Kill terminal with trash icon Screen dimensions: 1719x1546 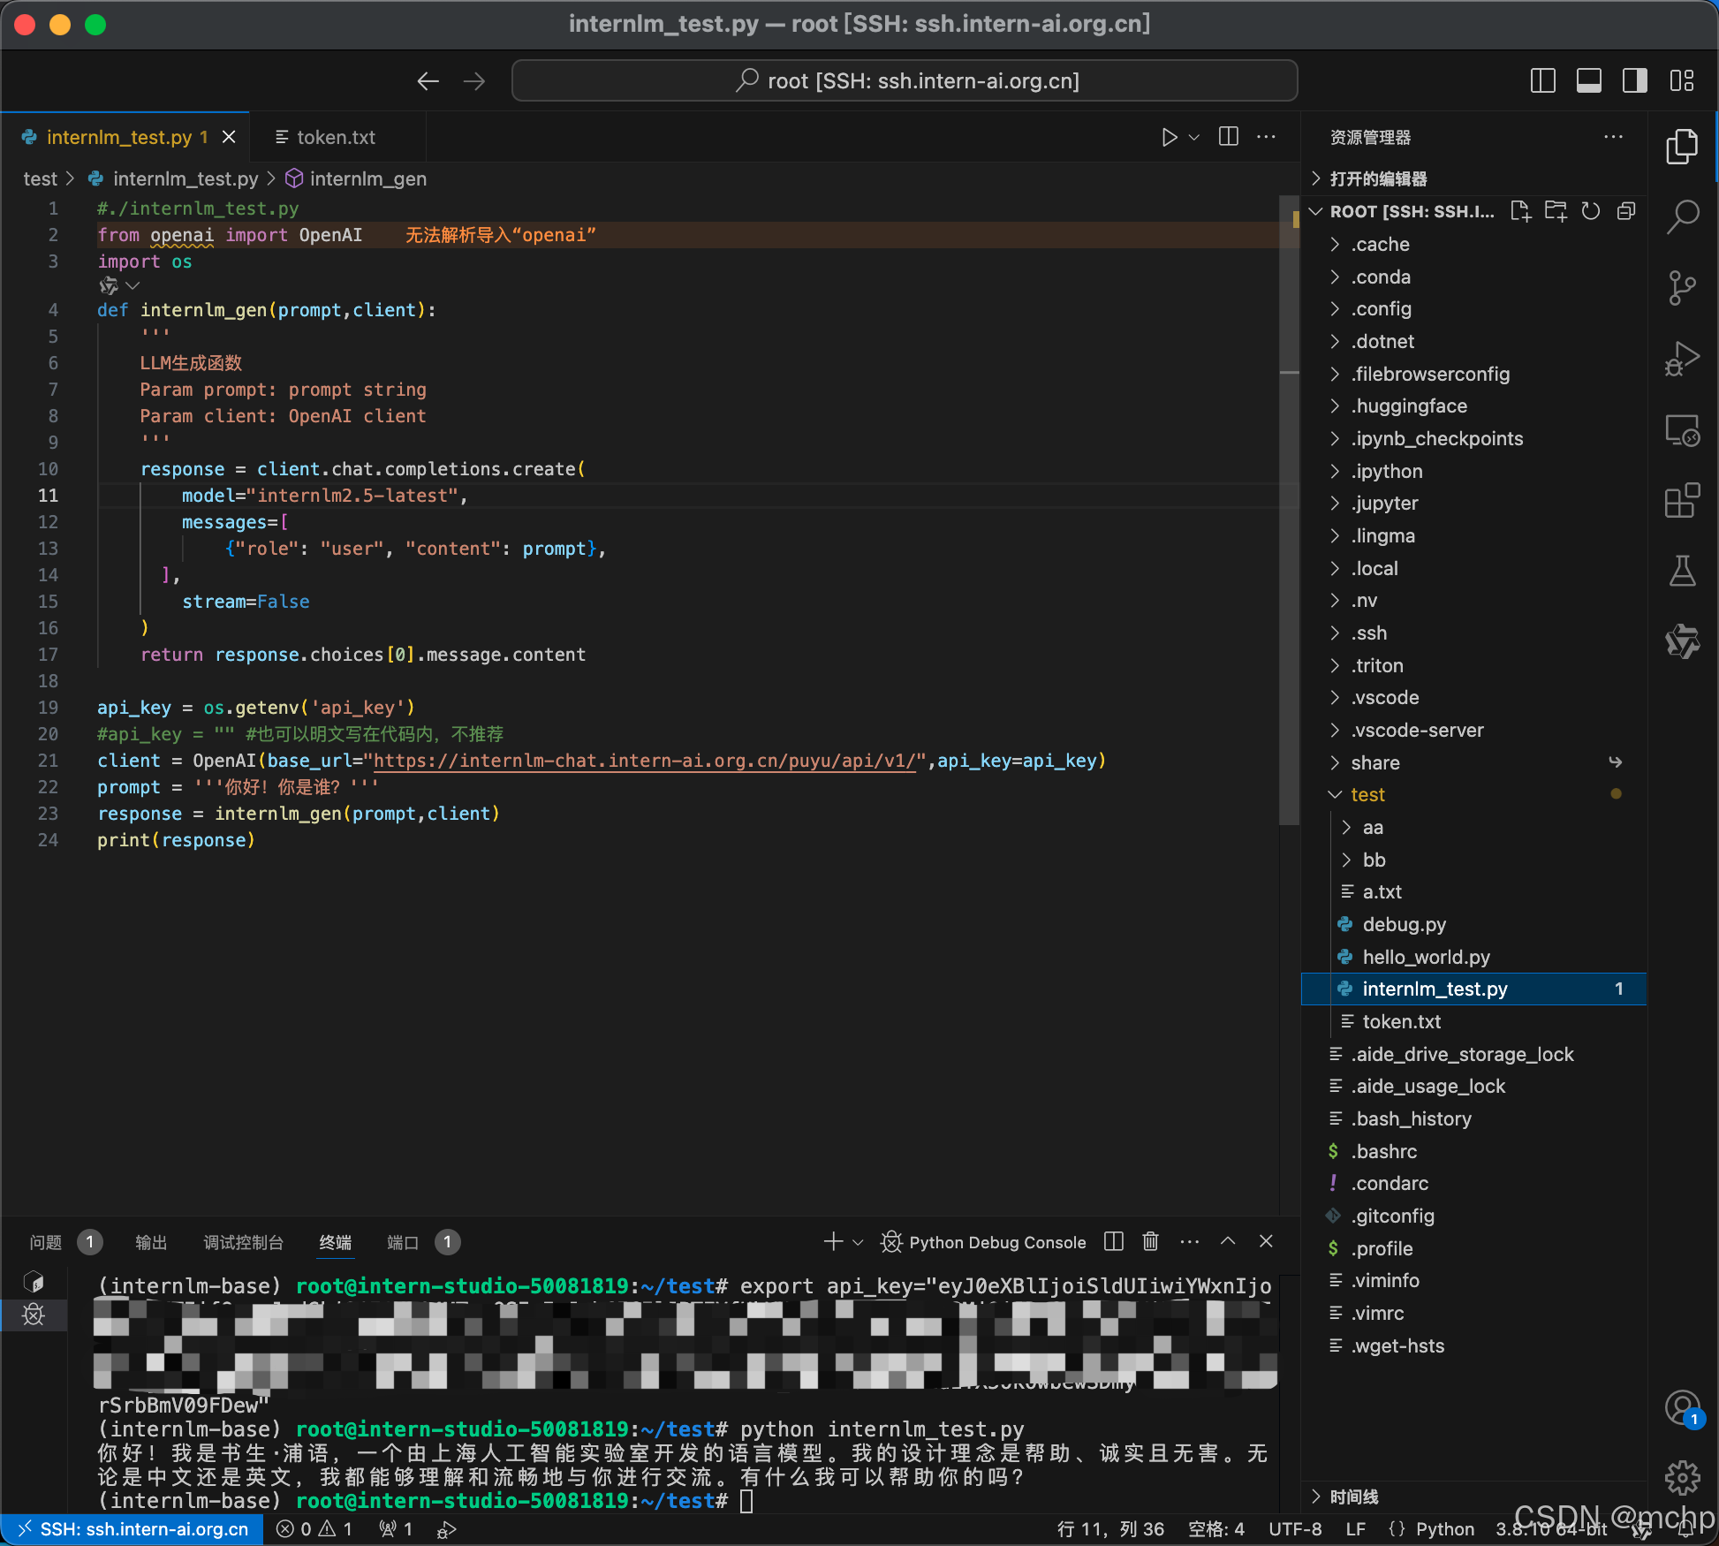click(1150, 1241)
